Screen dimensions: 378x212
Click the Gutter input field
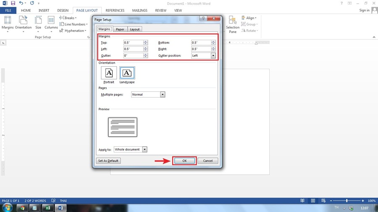click(133, 56)
